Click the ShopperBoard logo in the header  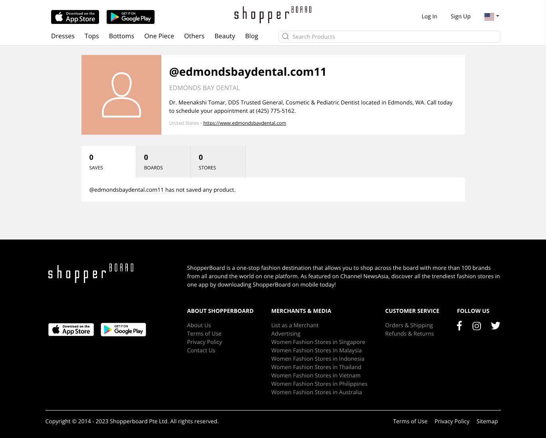(x=273, y=15)
